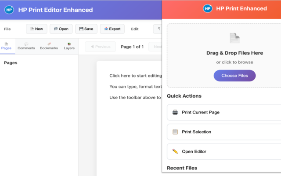This screenshot has width=281, height=176.
Task: Click the document icon in drop zone
Action: tap(234, 38)
